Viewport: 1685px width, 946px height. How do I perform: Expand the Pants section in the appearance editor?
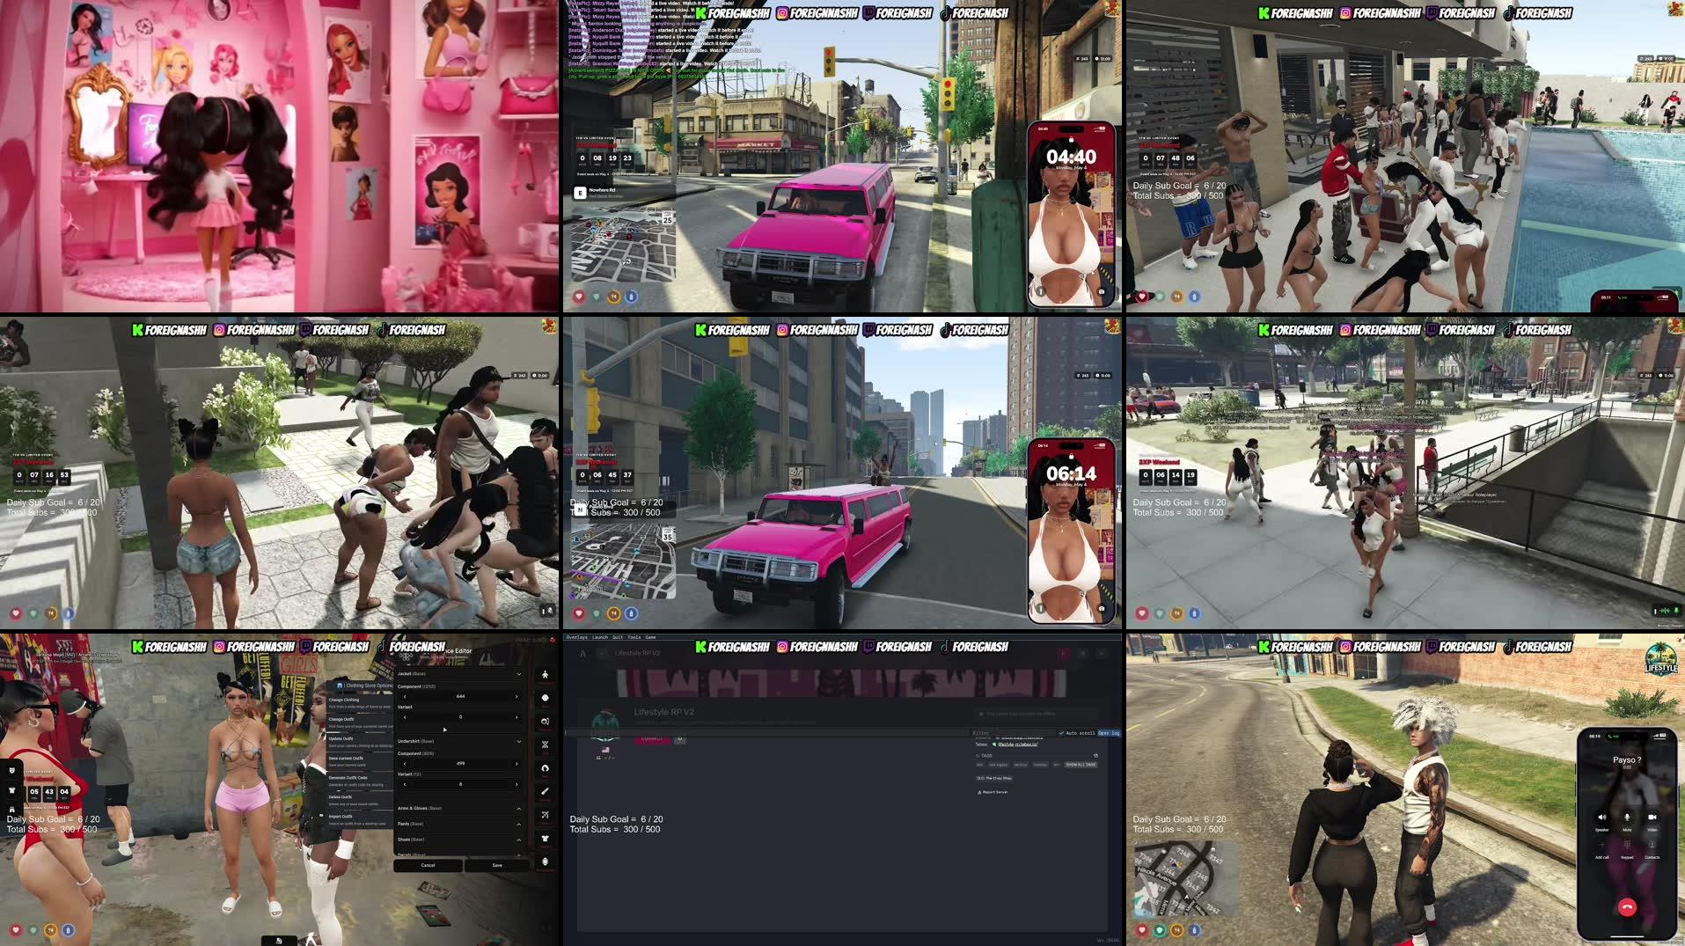point(519,824)
